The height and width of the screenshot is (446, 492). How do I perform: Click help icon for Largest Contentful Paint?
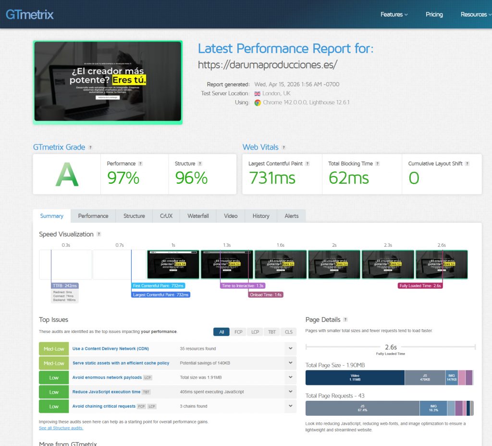point(307,164)
